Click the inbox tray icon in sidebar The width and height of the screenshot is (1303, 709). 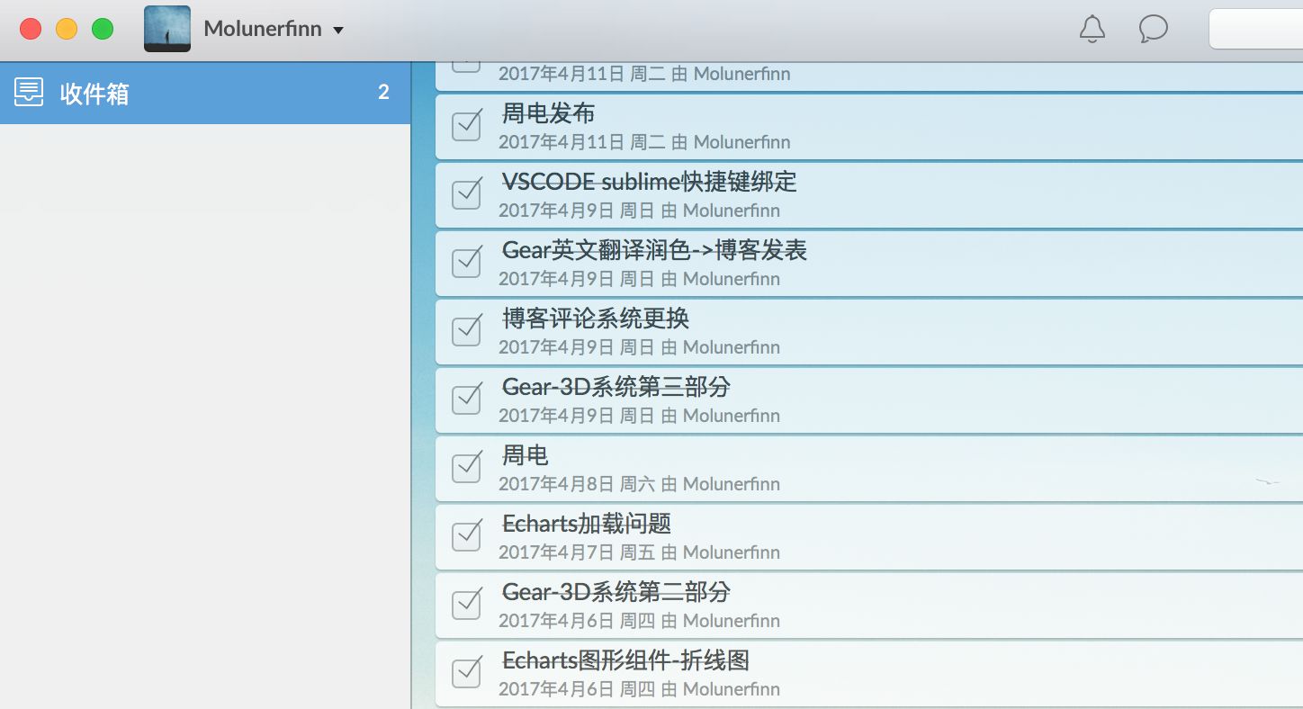(x=29, y=92)
